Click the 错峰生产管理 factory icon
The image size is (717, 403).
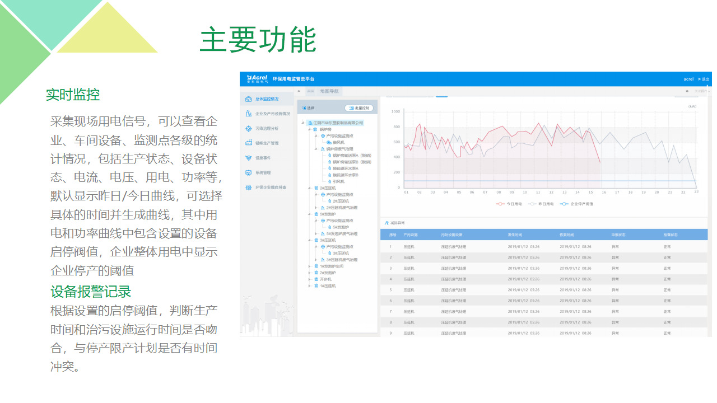click(x=249, y=143)
